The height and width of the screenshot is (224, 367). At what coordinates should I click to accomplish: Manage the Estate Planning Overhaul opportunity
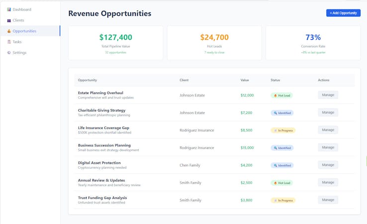tap(328, 95)
